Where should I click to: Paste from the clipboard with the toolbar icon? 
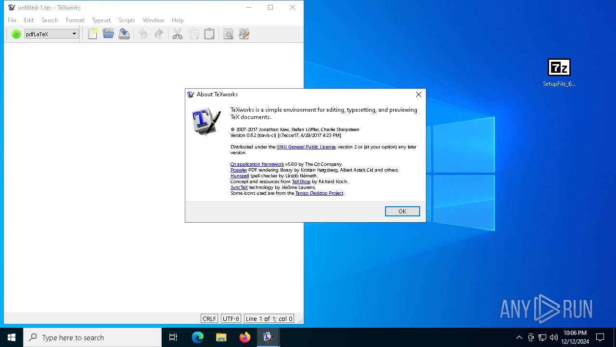point(209,34)
